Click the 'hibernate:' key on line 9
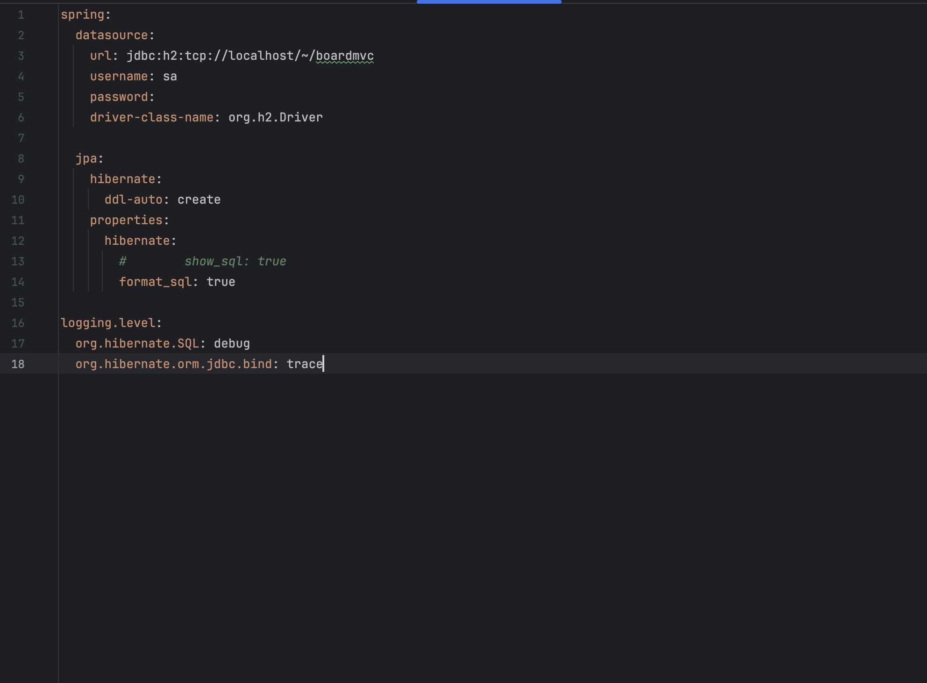Viewport: 927px width, 683px height. [126, 179]
